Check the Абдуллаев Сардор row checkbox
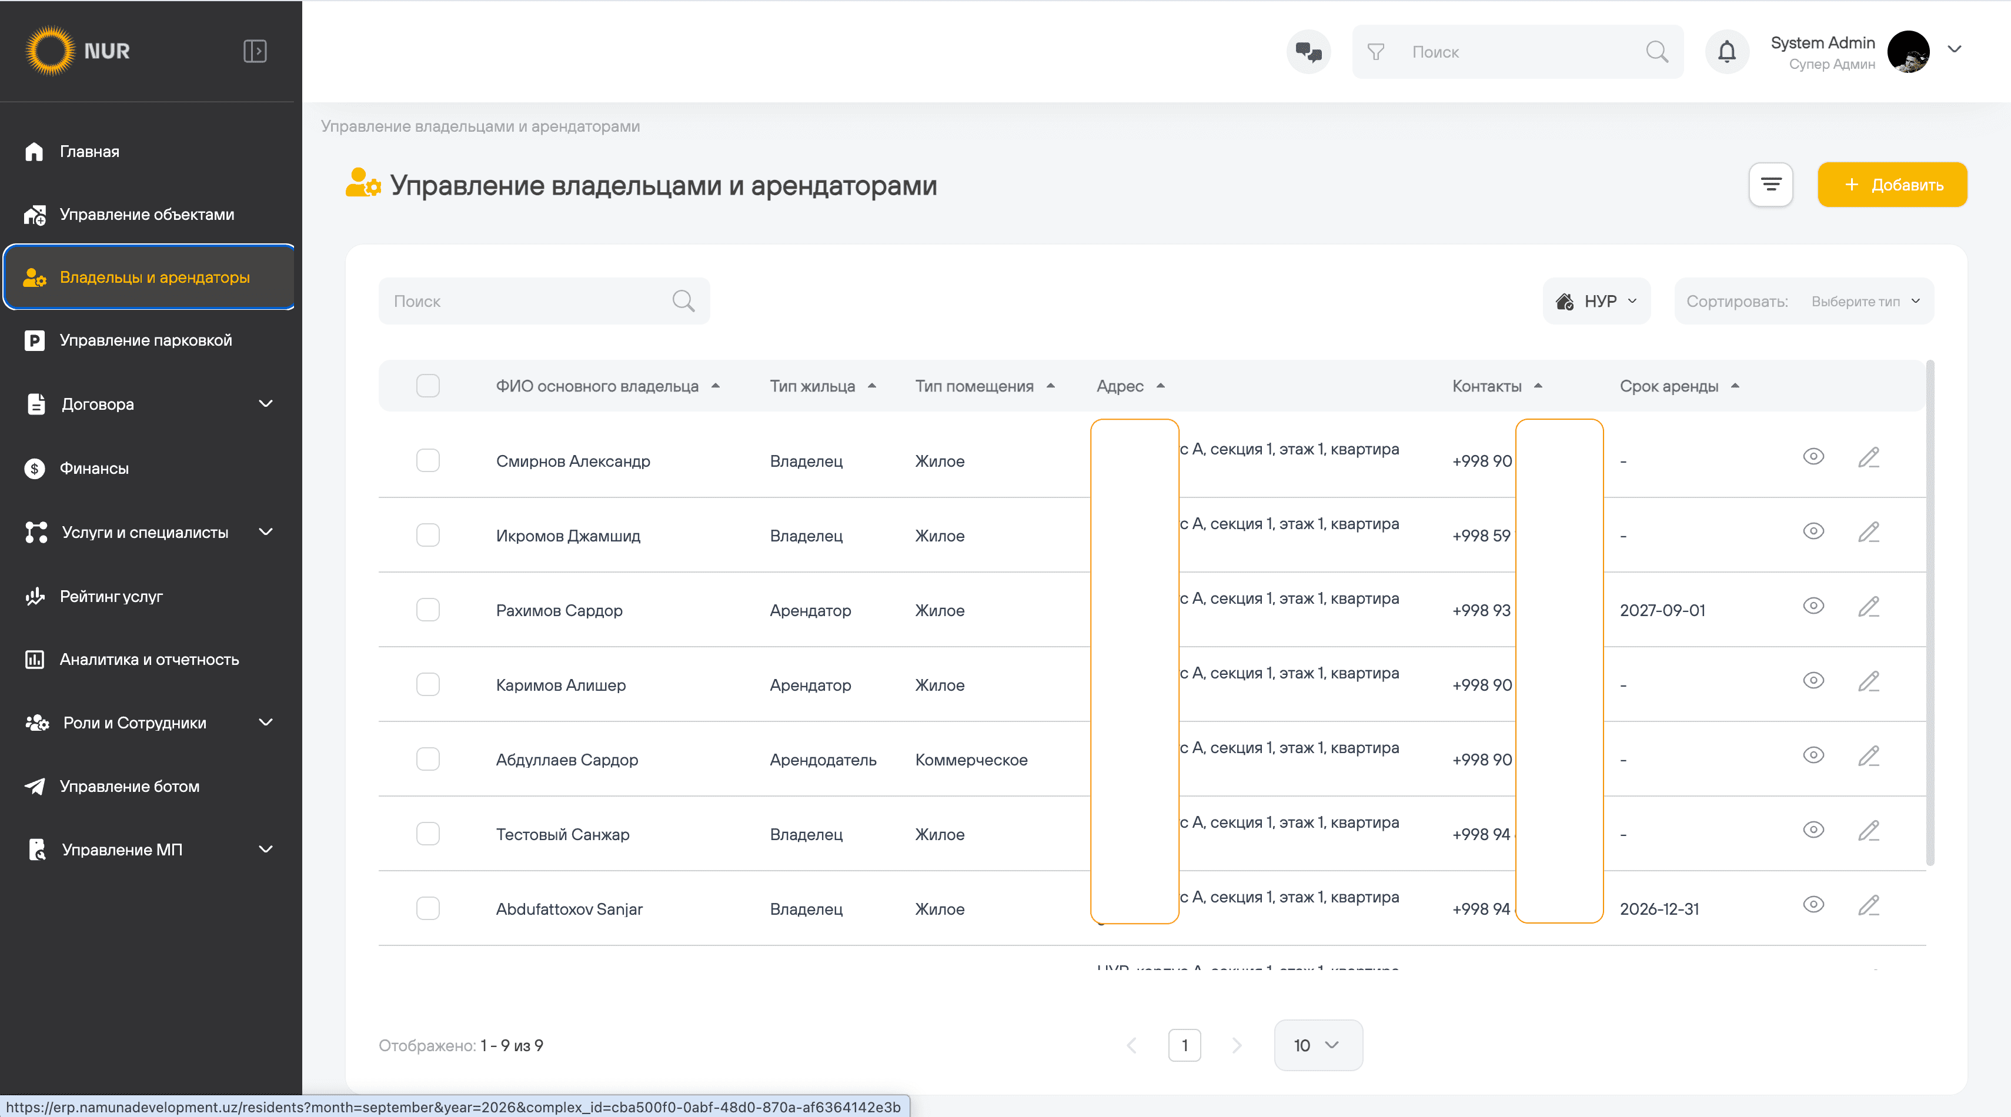Screen dimensions: 2011x1117 [428, 760]
